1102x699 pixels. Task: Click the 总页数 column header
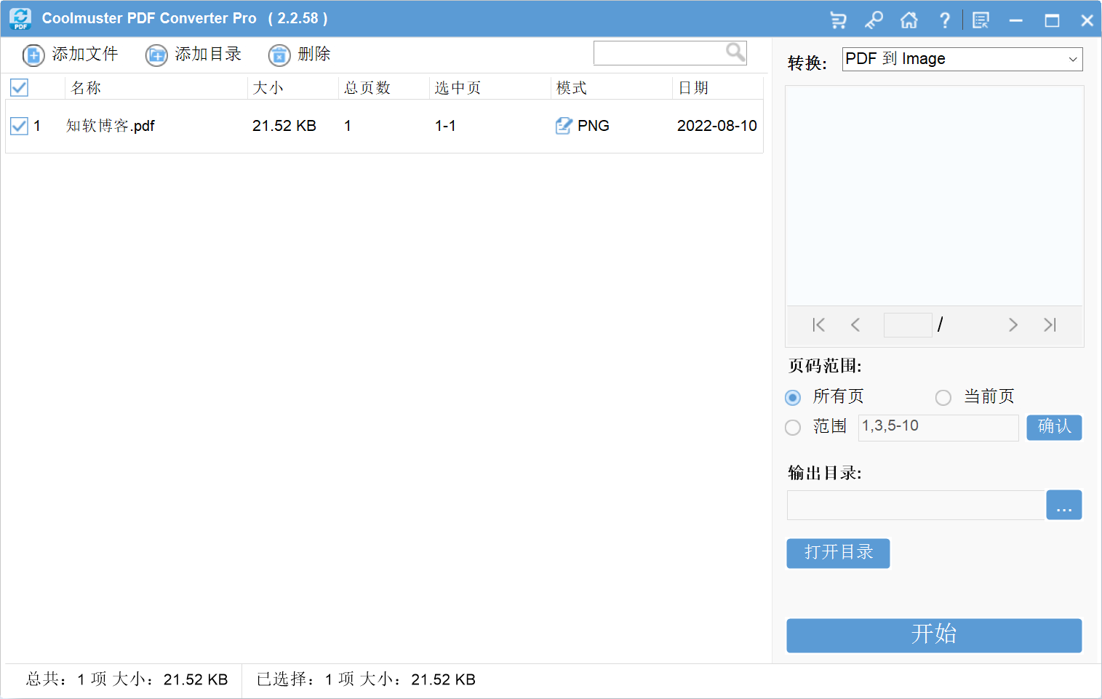[x=367, y=88]
